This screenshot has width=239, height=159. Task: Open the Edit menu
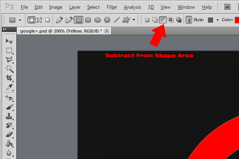click(38, 7)
